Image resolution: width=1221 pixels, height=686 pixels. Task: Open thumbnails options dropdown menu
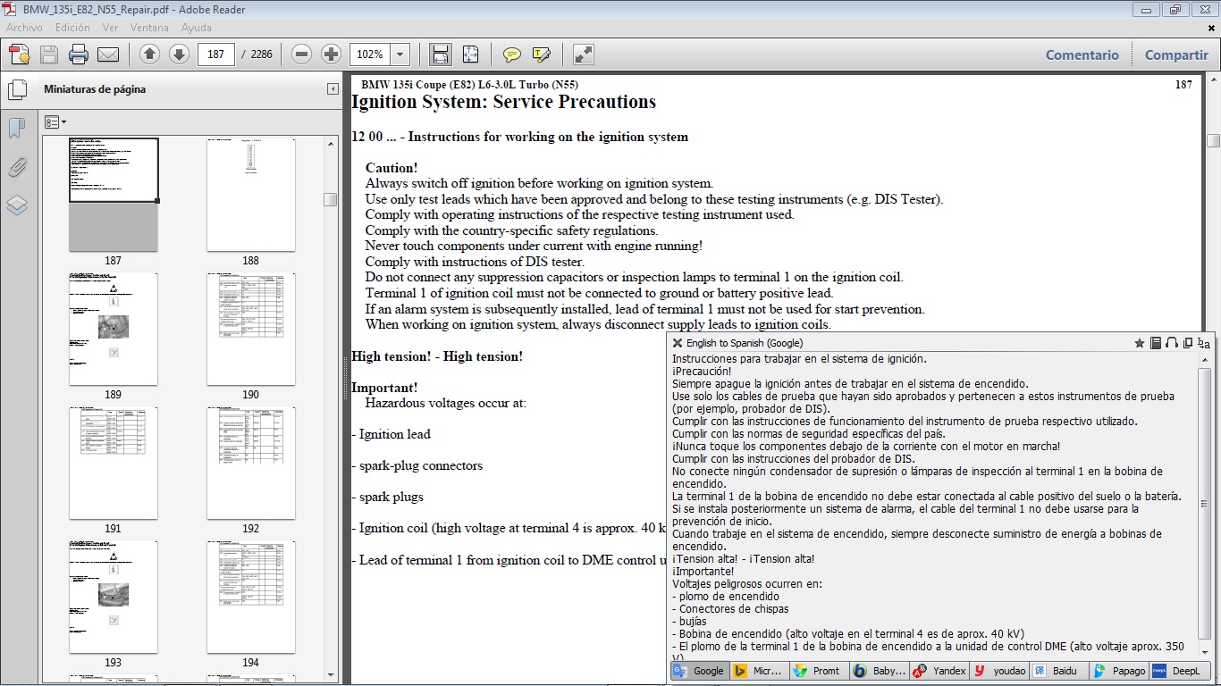coord(55,121)
